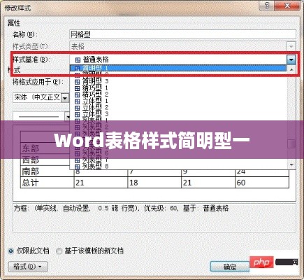
Task: Open the border line style dropdown
Action: [68, 117]
